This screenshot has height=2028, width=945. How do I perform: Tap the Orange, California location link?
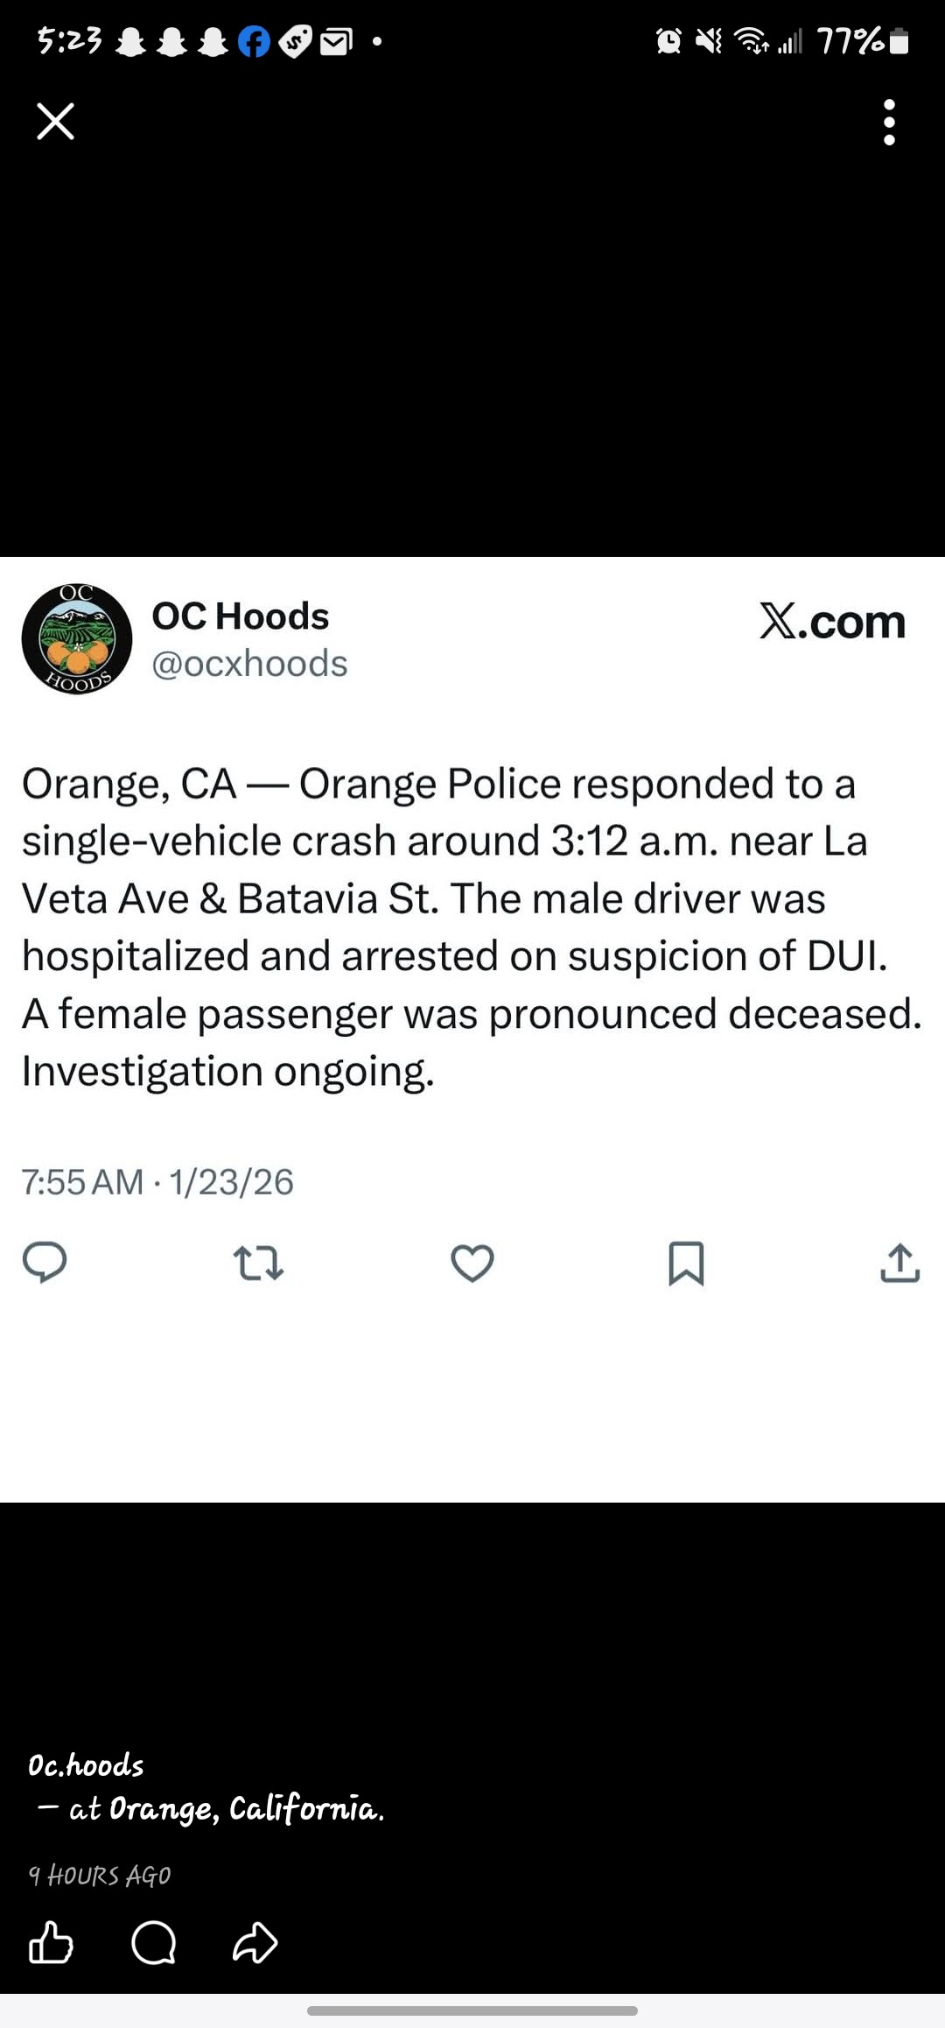[246, 1809]
